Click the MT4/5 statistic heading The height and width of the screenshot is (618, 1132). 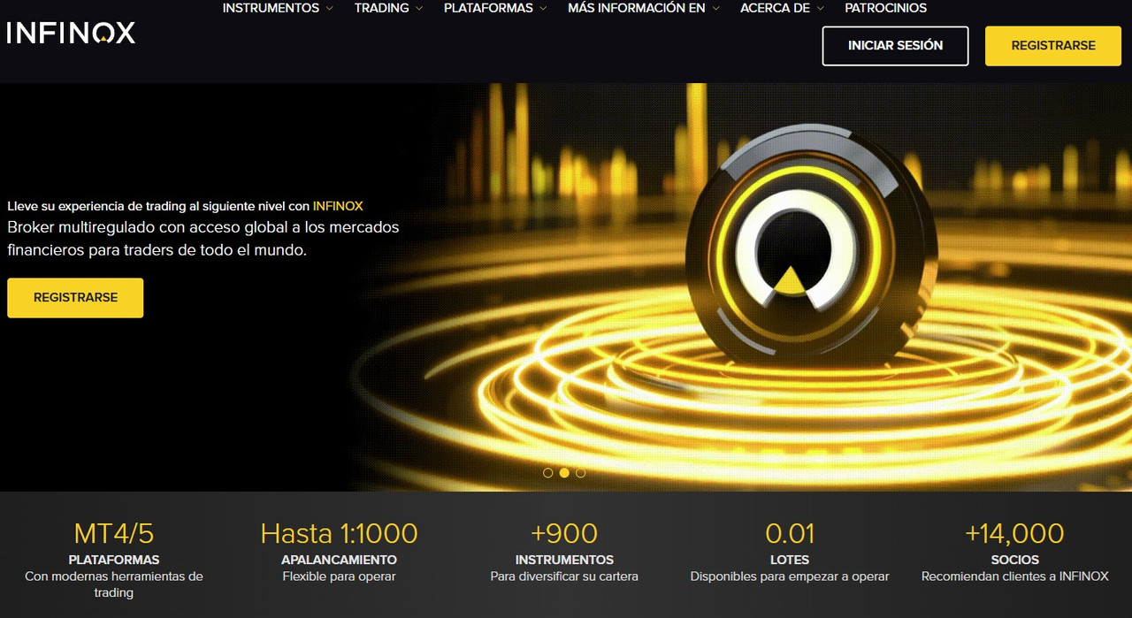coord(114,533)
